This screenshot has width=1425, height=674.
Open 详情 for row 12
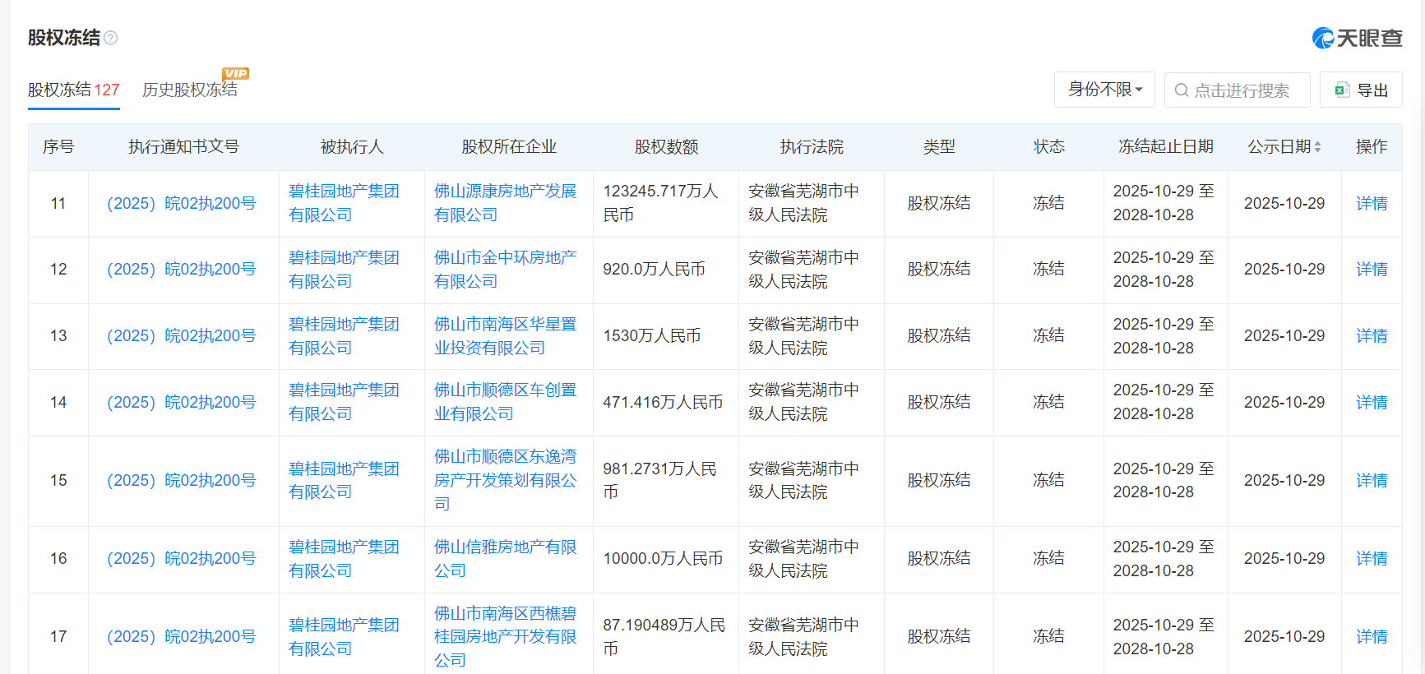pyautogui.click(x=1372, y=270)
